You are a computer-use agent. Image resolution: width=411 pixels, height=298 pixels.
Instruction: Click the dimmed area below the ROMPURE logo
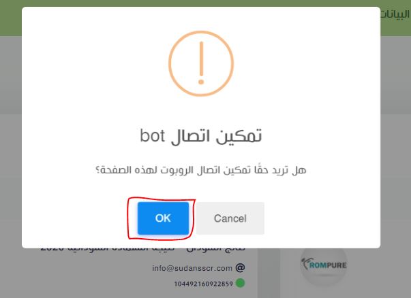(x=324, y=291)
